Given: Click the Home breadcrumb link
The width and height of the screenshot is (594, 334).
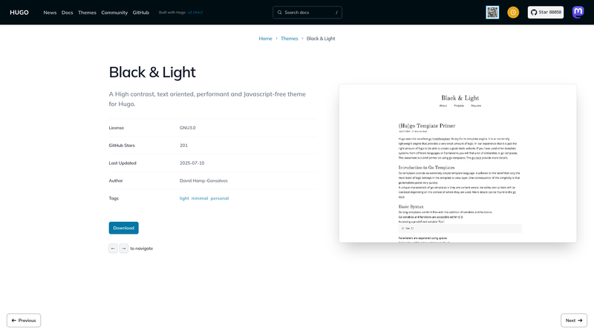Looking at the screenshot, I should (x=265, y=39).
